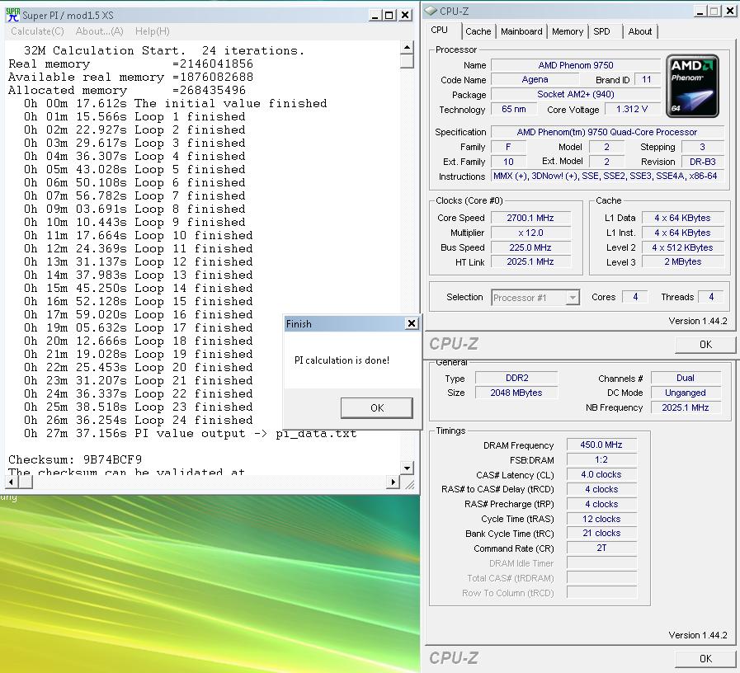The width and height of the screenshot is (740, 673).
Task: Click OK in the lower CPU-Z memory window
Action: tap(705, 658)
